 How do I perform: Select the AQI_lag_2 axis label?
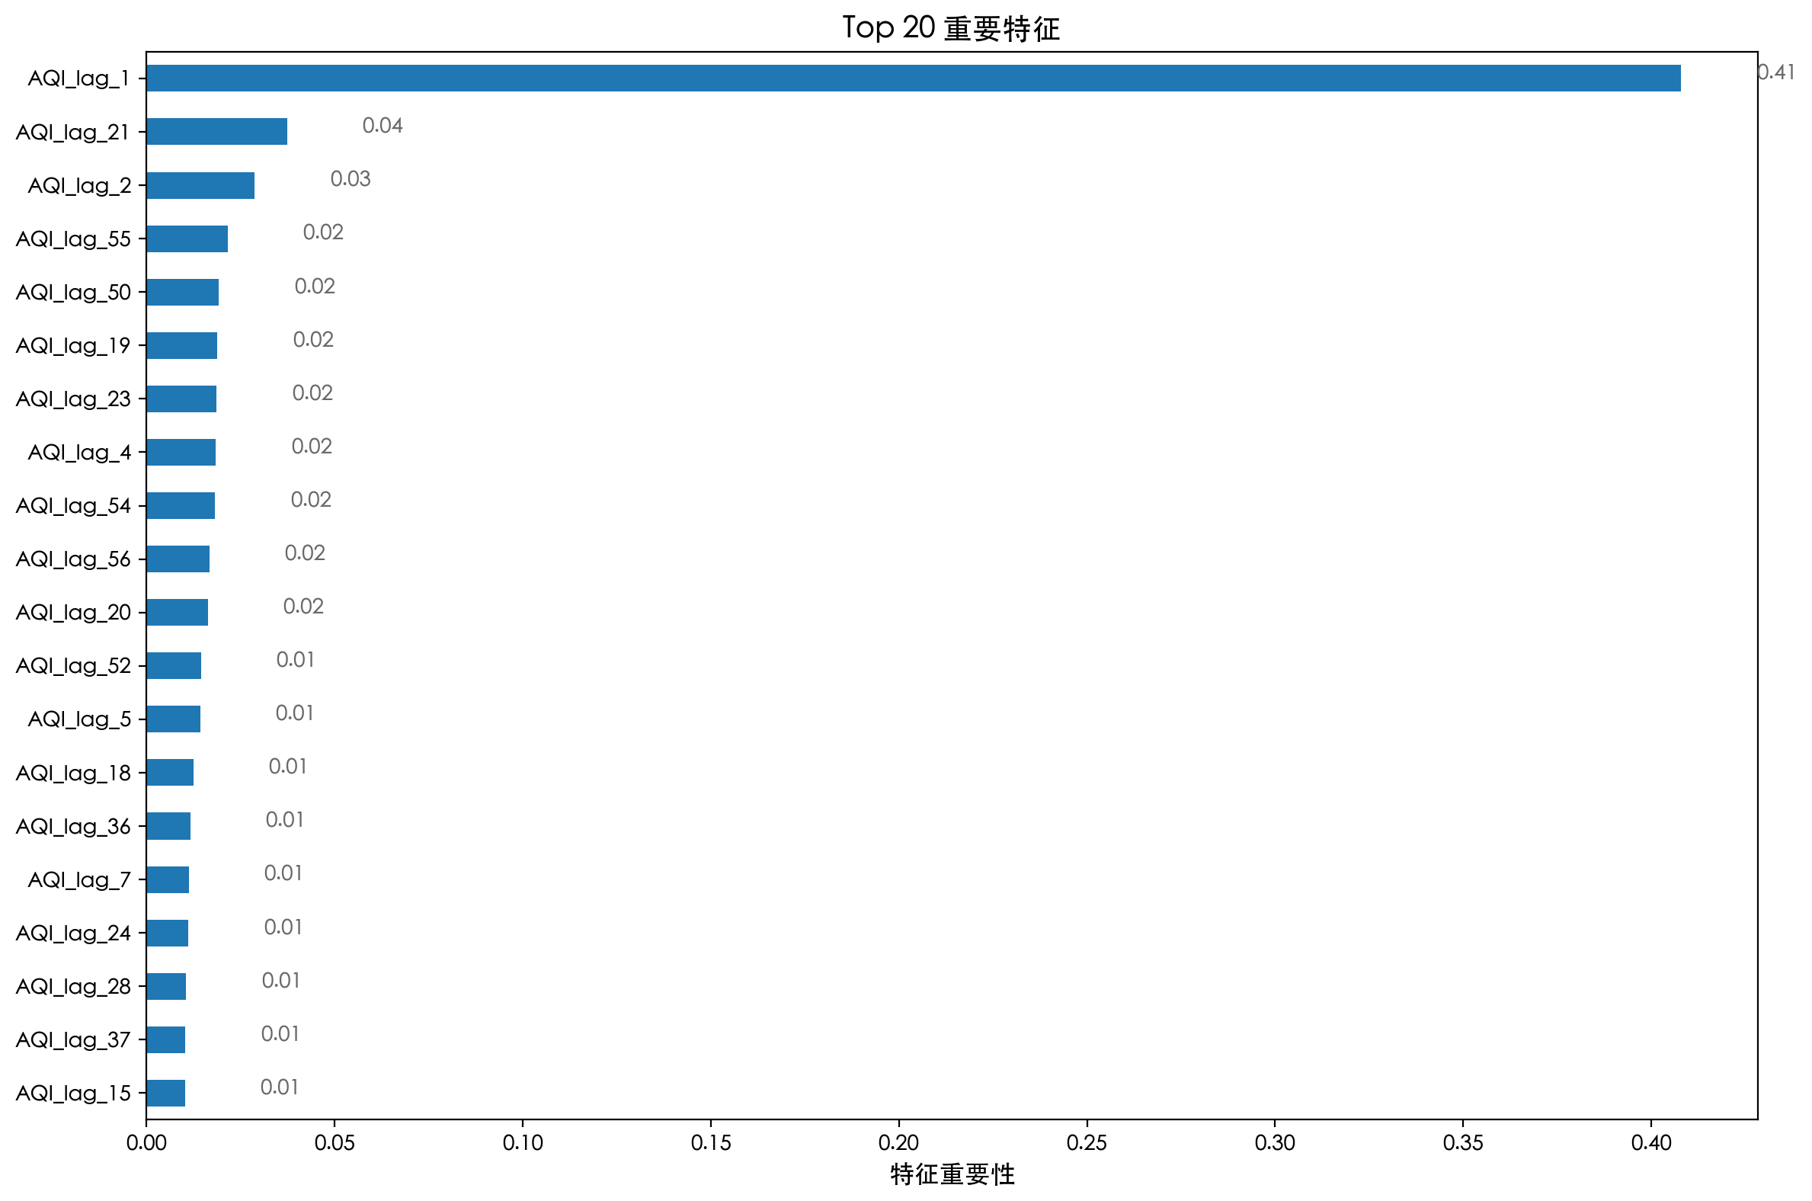click(79, 185)
